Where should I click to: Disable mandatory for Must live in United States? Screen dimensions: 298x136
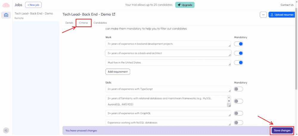click(238, 63)
